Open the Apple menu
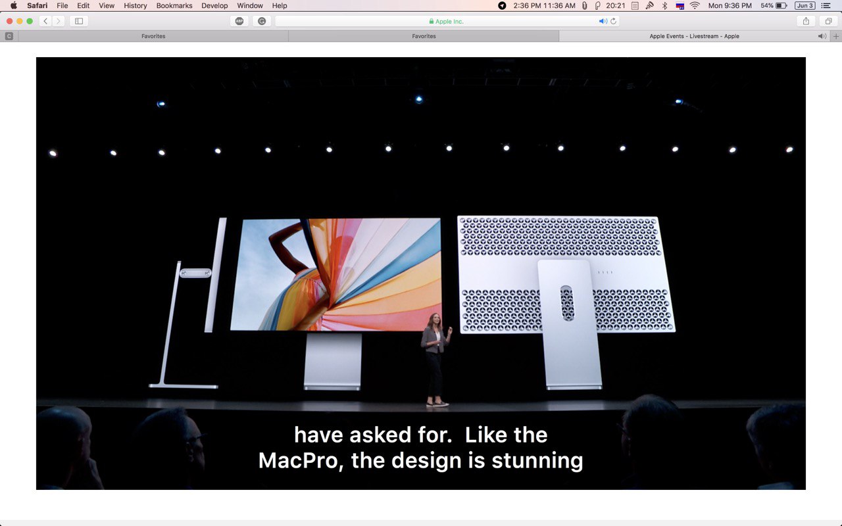 (x=14, y=5)
